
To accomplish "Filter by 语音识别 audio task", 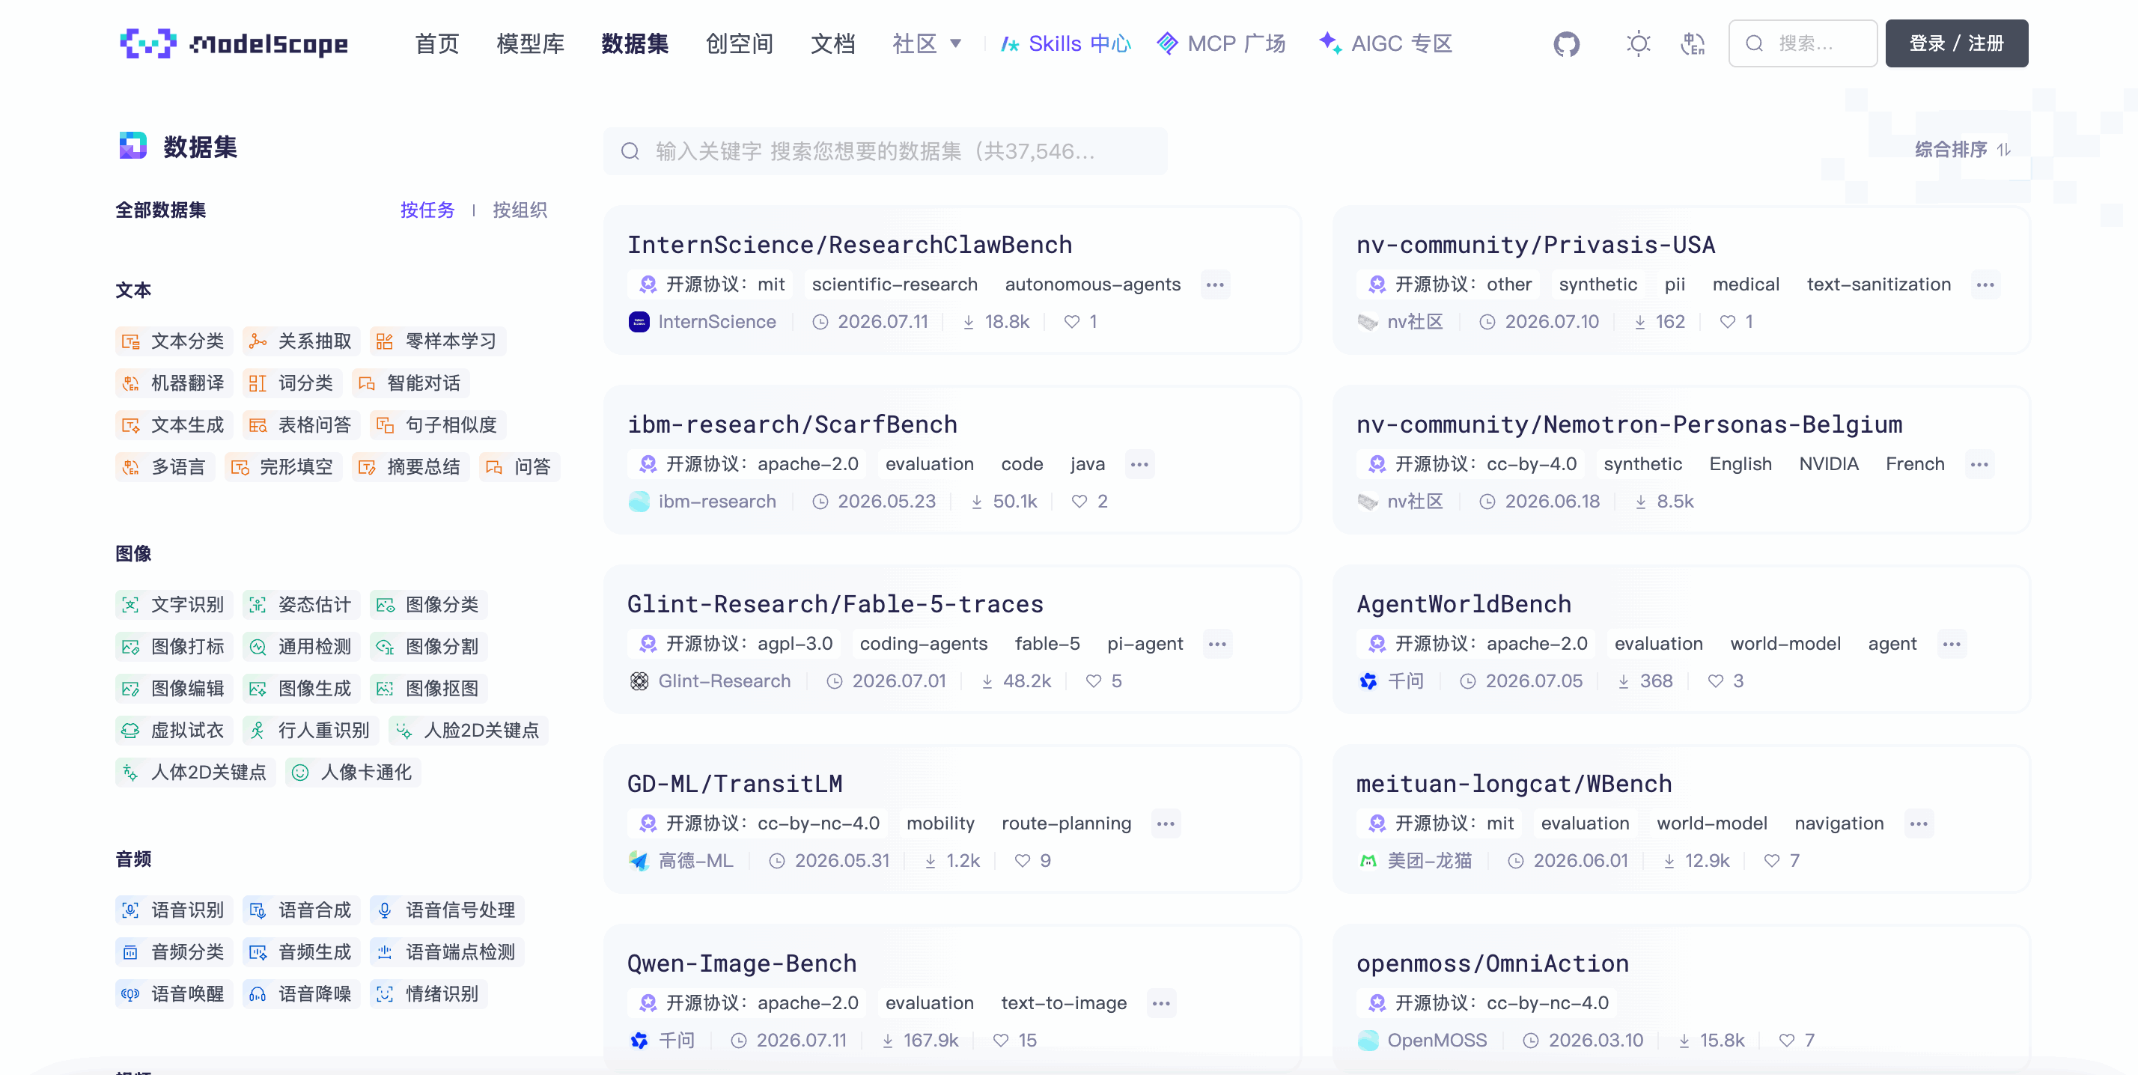I will [174, 910].
